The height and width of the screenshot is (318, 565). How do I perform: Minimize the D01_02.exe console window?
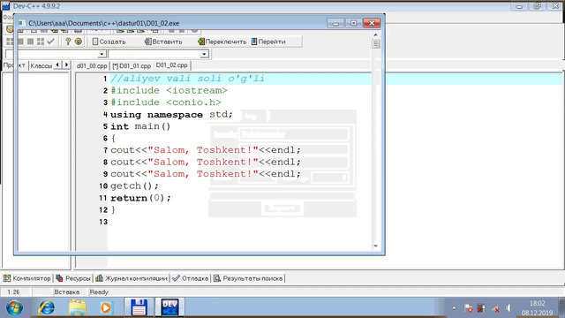coord(335,23)
